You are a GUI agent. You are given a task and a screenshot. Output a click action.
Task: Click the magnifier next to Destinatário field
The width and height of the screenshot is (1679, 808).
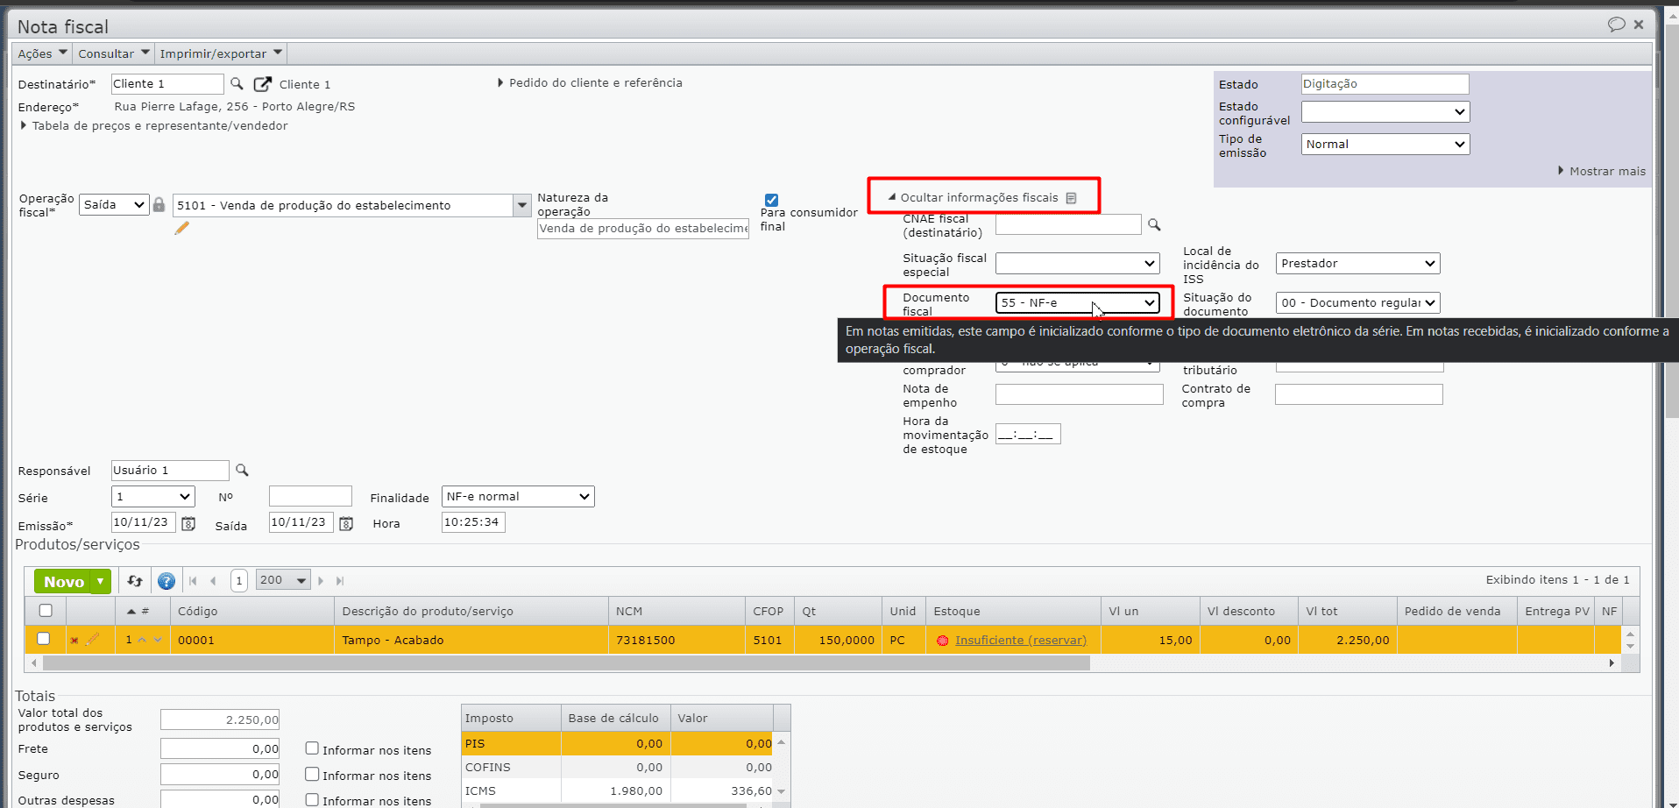click(x=237, y=84)
